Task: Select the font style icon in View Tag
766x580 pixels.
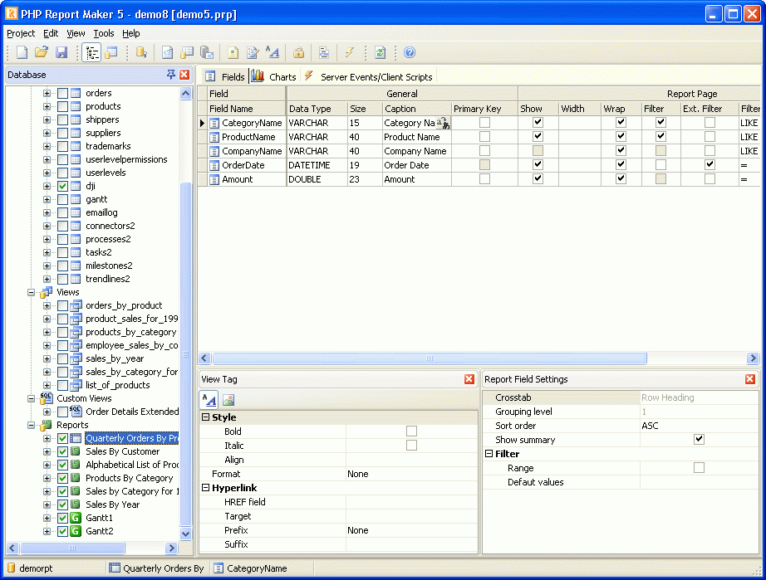Action: pyautogui.click(x=209, y=400)
